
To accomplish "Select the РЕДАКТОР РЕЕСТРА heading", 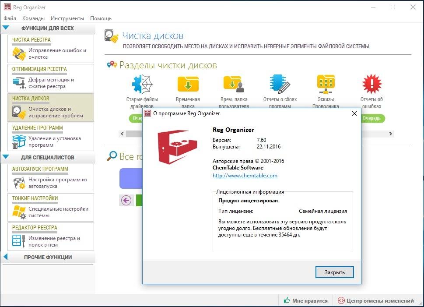I will click(35, 228).
